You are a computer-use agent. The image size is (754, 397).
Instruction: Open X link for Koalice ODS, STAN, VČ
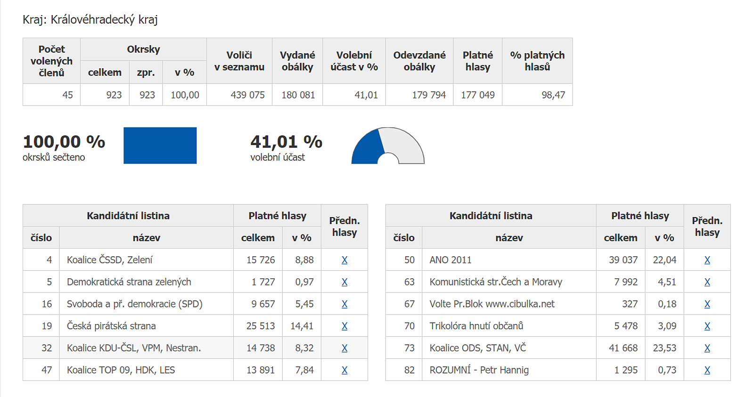[x=707, y=348]
